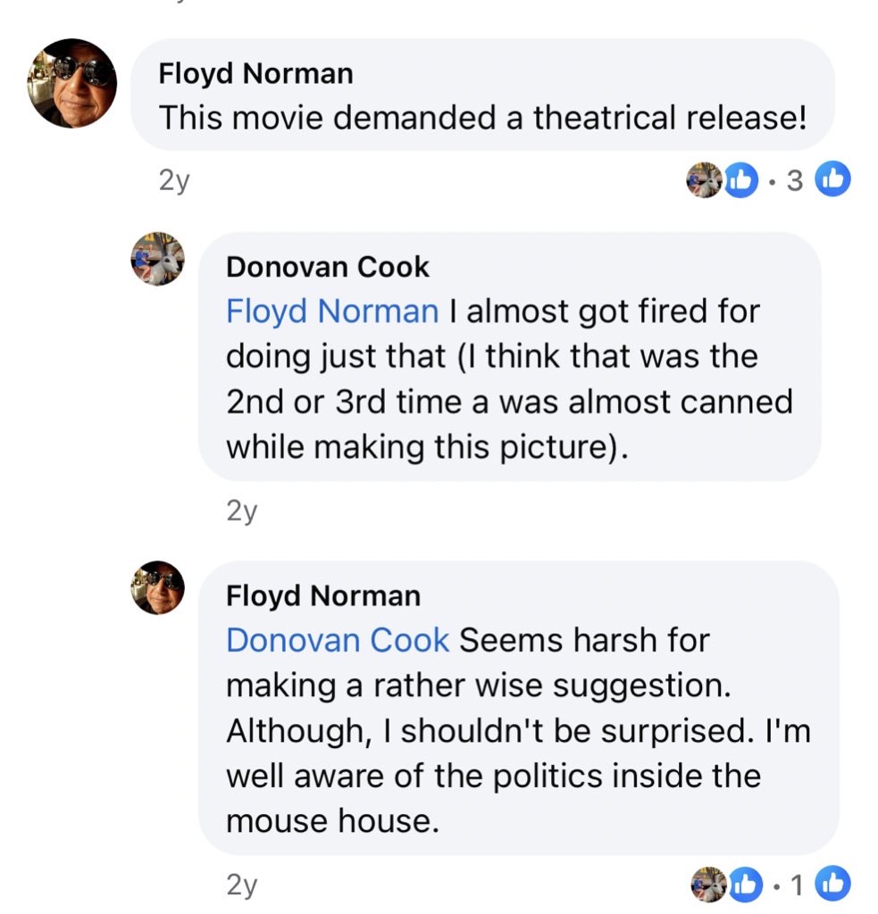Viewport: 878px width, 914px height.
Task: Click the 2y timestamp under the top comment
Action: (173, 181)
